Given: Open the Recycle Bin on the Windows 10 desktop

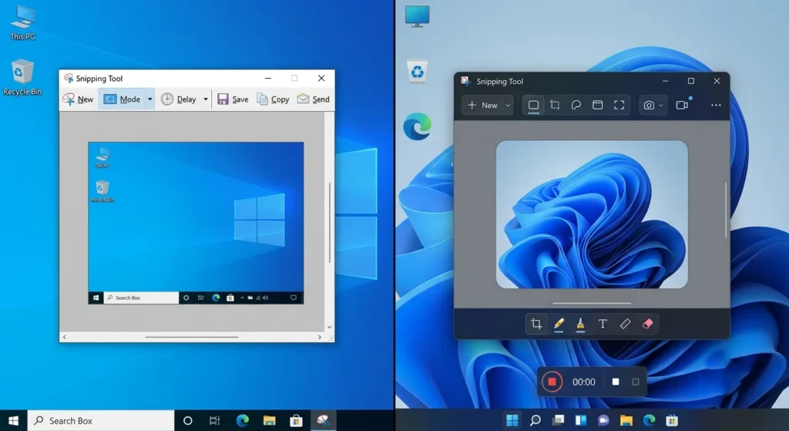Looking at the screenshot, I should click(22, 77).
